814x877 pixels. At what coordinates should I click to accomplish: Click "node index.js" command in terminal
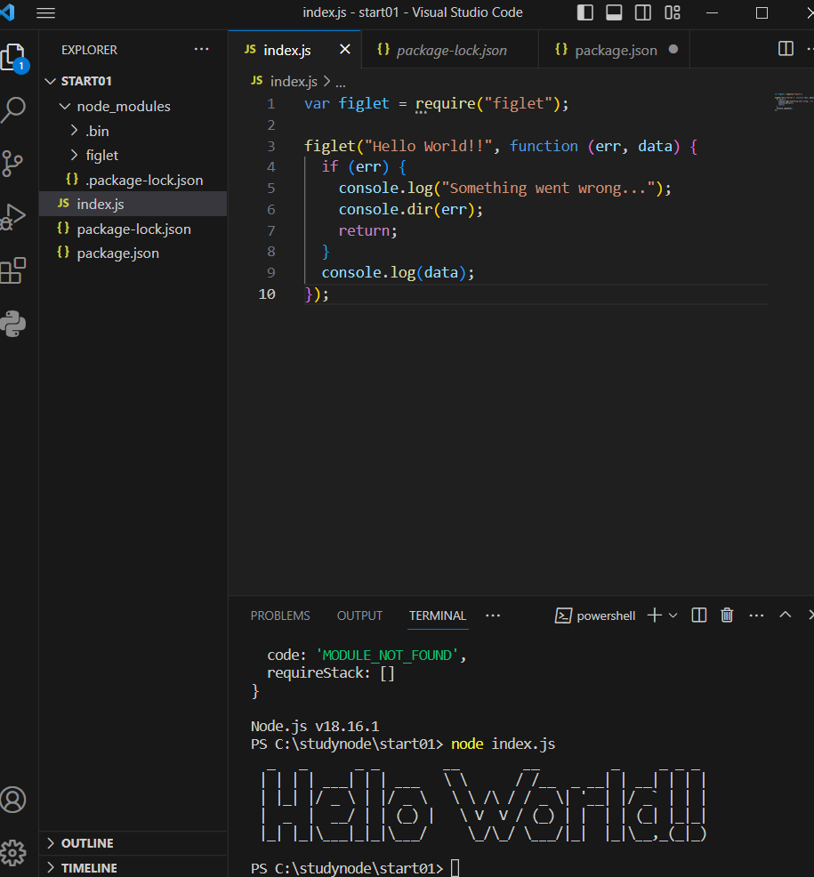(x=503, y=744)
